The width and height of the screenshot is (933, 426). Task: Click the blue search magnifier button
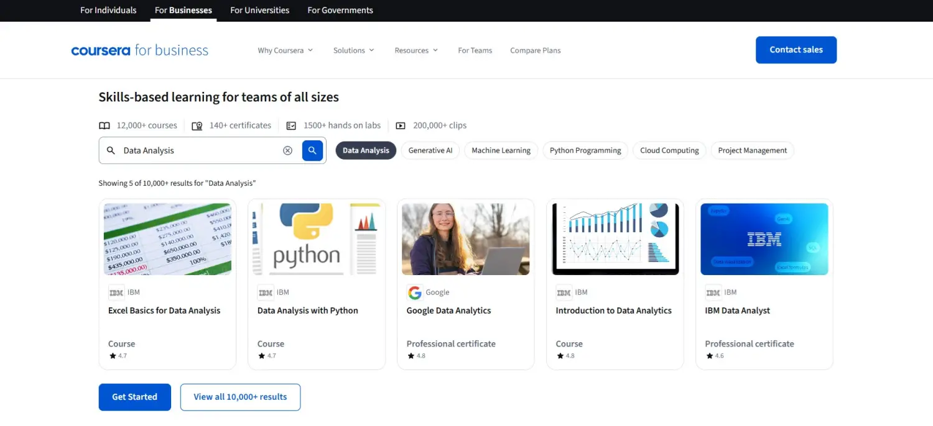(312, 150)
